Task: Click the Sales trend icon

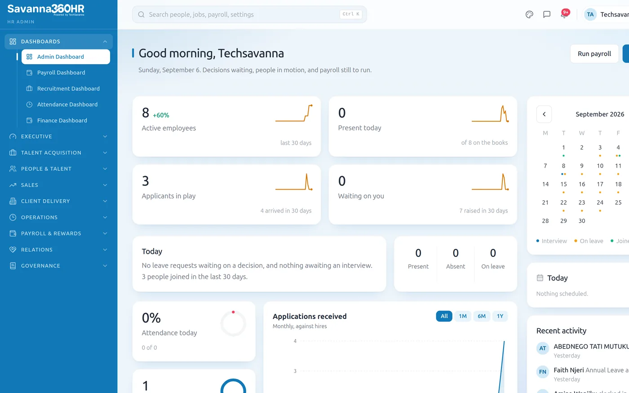Action: tap(13, 185)
